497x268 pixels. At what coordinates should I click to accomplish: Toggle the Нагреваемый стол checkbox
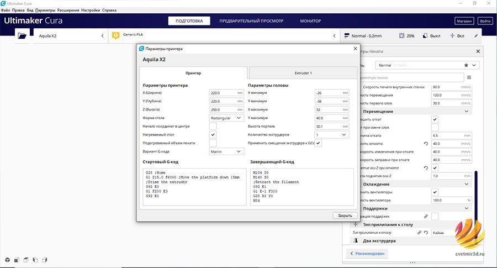coord(213,134)
